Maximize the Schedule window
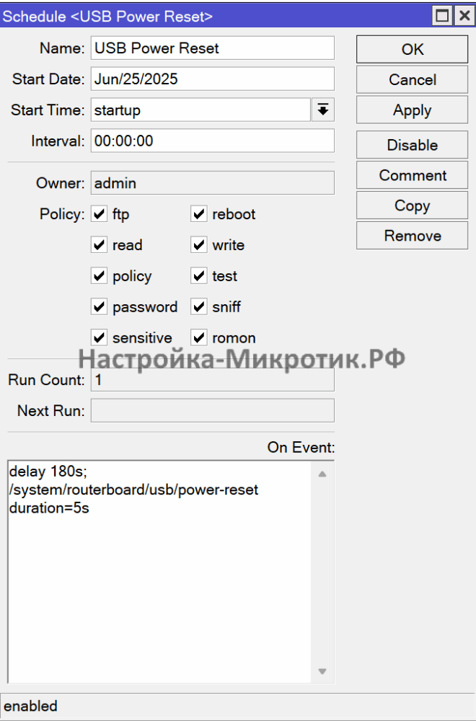 pyautogui.click(x=442, y=16)
